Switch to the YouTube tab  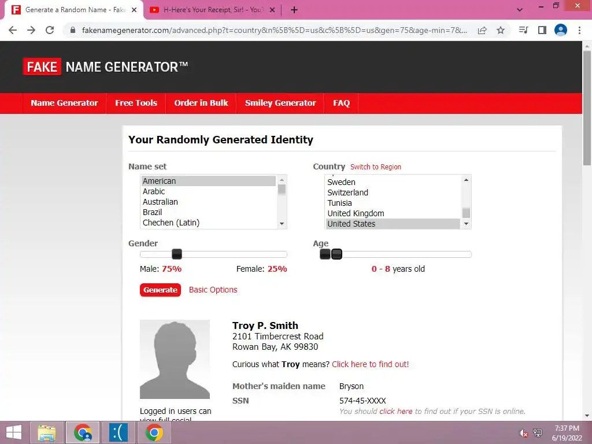coord(213,10)
